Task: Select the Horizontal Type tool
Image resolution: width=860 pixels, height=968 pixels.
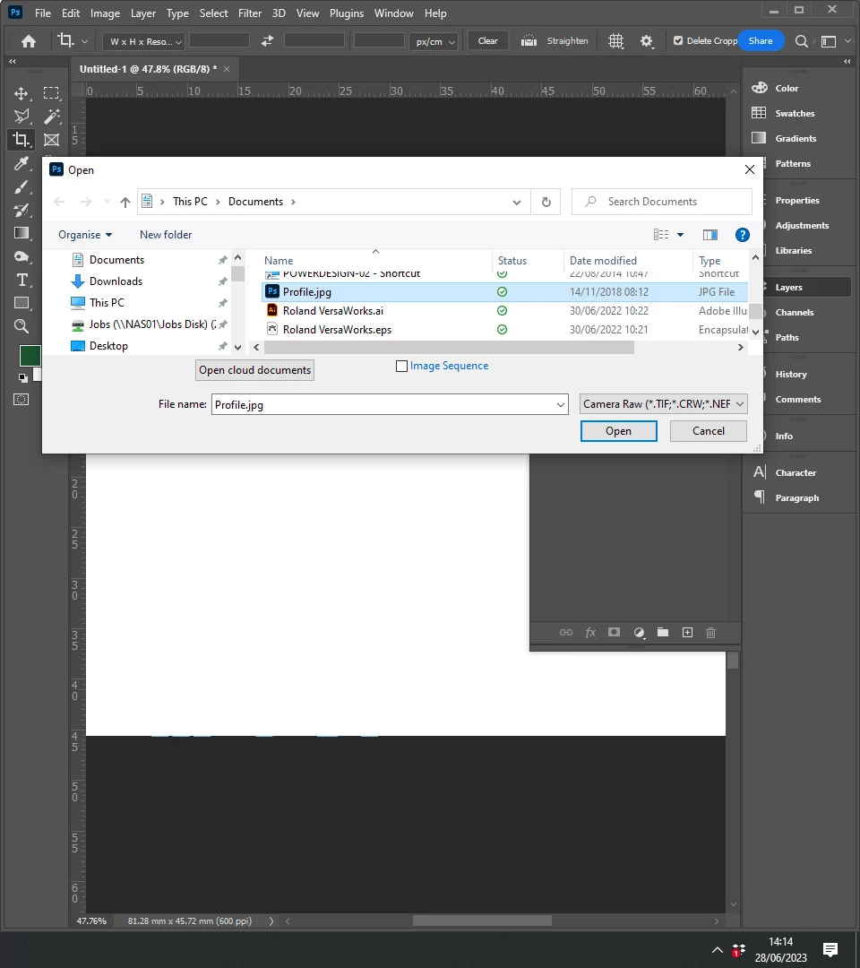Action: pos(21,280)
